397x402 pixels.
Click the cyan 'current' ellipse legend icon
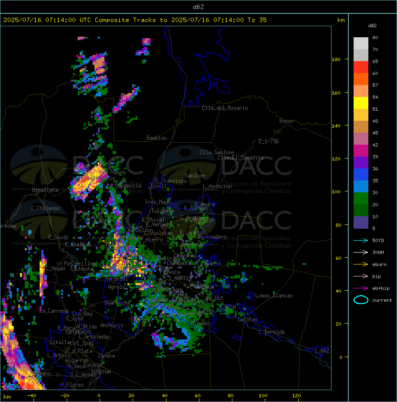tap(361, 300)
